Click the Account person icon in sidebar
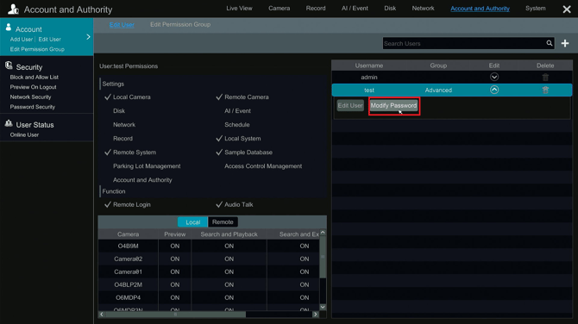This screenshot has width=578, height=324. pyautogui.click(x=9, y=28)
